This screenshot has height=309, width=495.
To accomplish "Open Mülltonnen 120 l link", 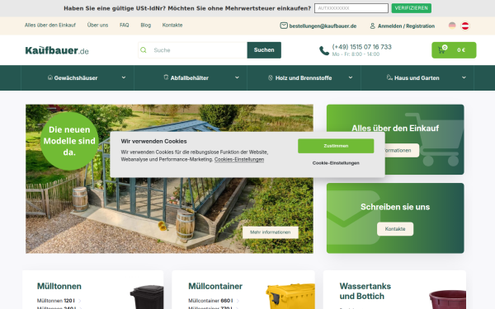I will (56, 301).
